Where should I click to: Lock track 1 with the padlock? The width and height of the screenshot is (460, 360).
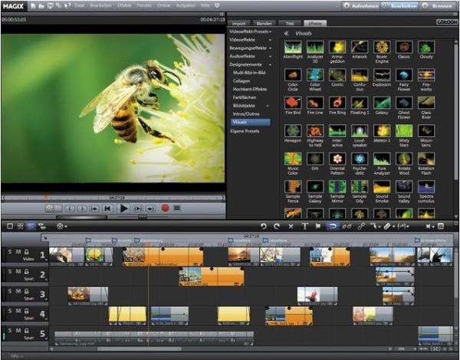(x=27, y=251)
